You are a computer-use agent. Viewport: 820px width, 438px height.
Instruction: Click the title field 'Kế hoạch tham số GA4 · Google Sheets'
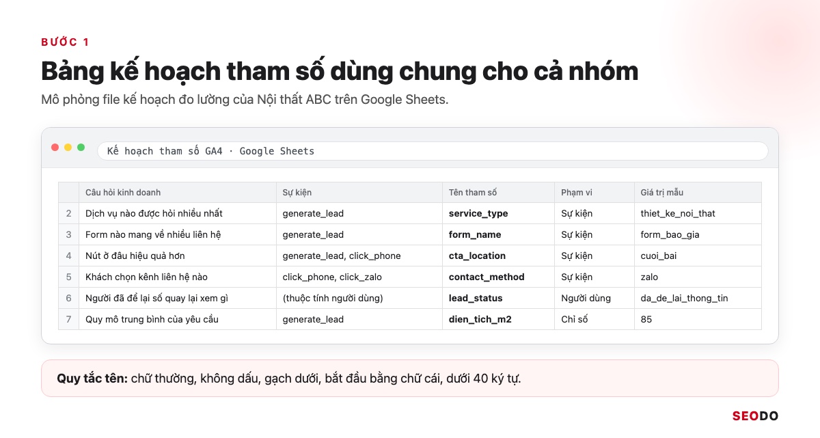pyautogui.click(x=433, y=151)
